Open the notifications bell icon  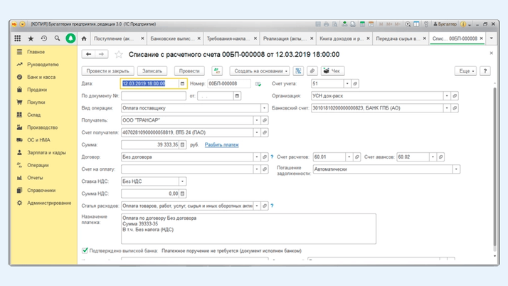tap(70, 38)
